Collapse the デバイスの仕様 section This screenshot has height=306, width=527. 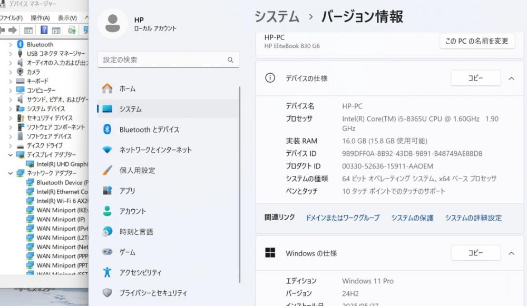click(511, 78)
